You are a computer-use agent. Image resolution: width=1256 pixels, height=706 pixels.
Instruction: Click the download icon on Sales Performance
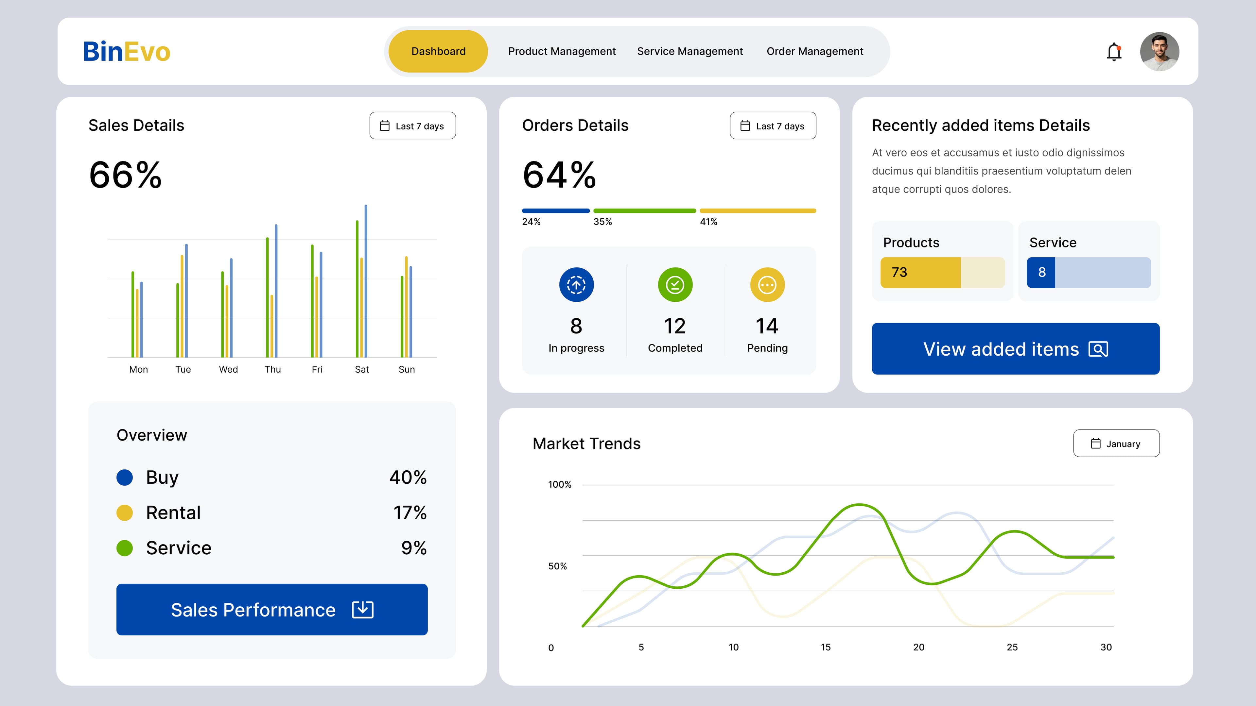[x=362, y=610]
